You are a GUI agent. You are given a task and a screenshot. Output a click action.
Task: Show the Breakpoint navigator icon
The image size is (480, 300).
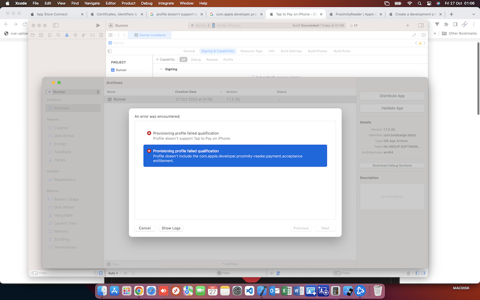pyautogui.click(x=93, y=35)
